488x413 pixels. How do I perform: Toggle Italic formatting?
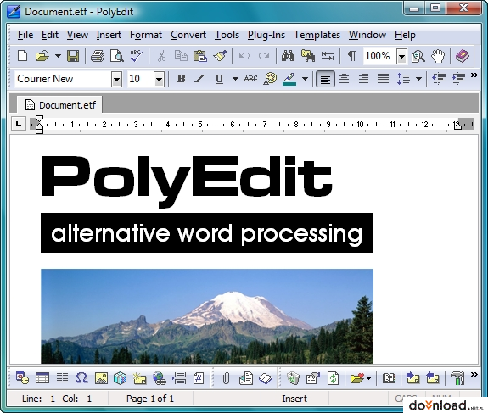coord(199,79)
